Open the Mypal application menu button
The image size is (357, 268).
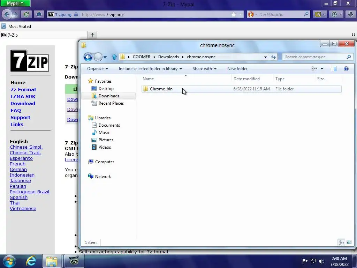tap(15, 3)
